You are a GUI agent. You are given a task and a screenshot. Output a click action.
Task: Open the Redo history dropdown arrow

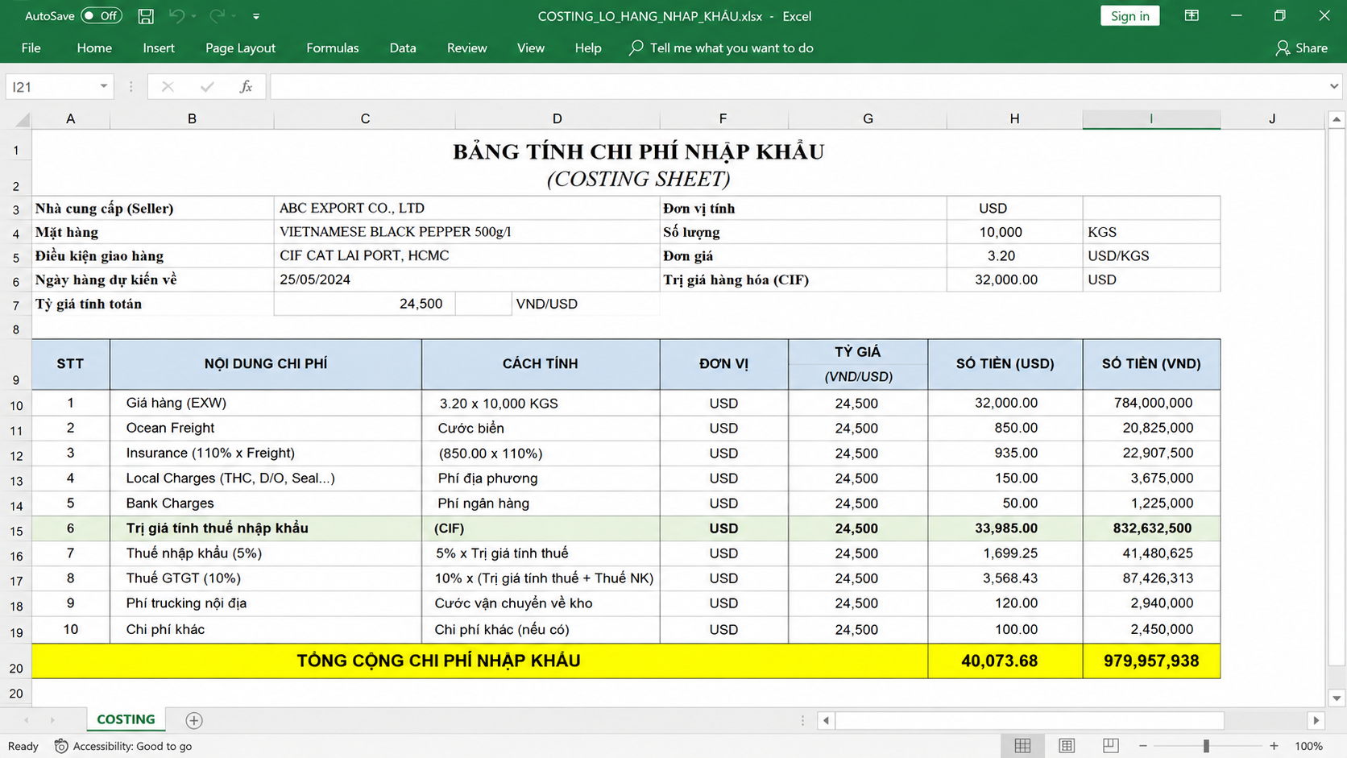pyautogui.click(x=234, y=16)
